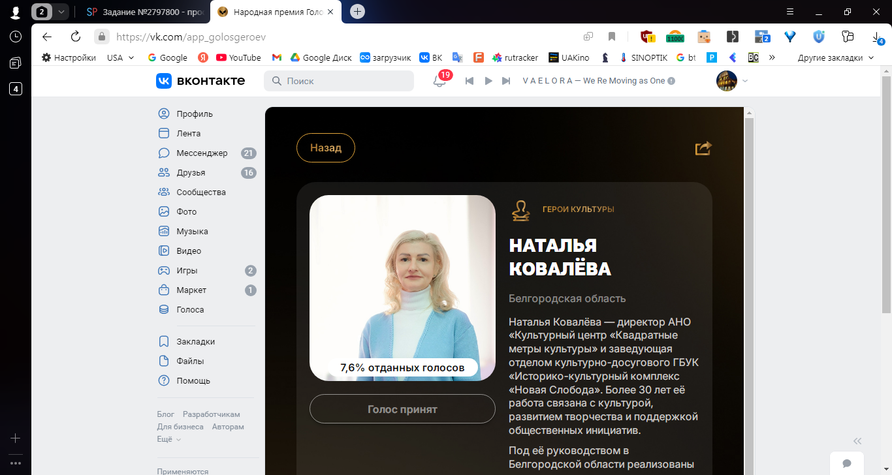Open the browser hamburger menu
This screenshot has height=475, width=892.
click(790, 12)
